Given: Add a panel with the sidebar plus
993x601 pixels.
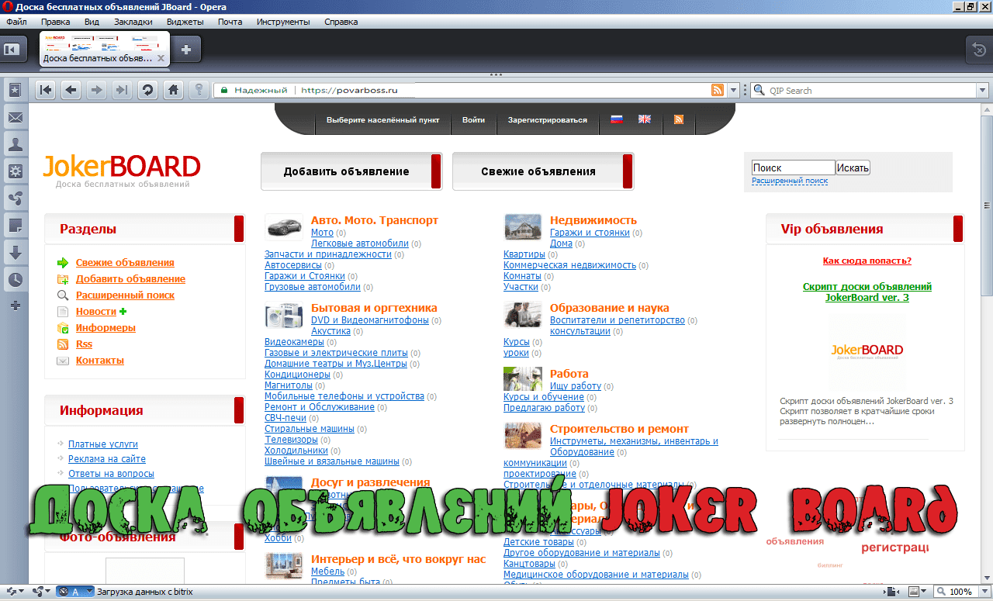Looking at the screenshot, I should pos(15,306).
